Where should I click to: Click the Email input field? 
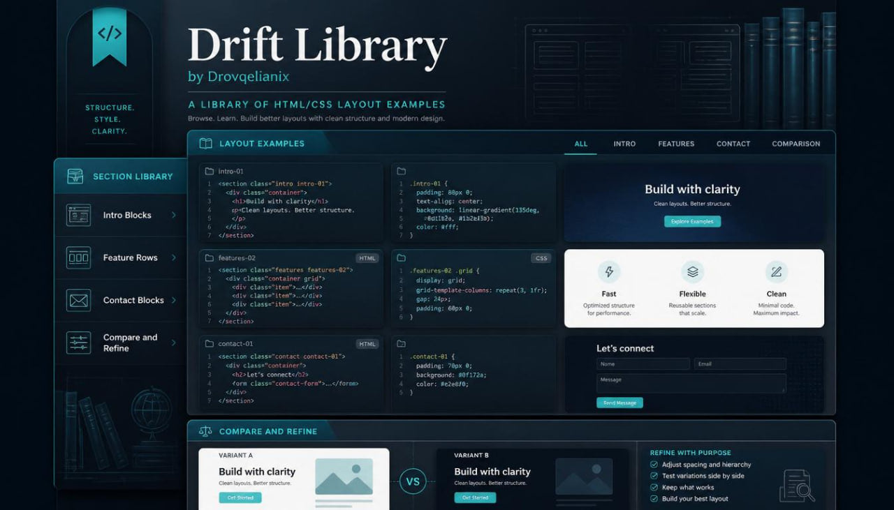click(x=740, y=363)
